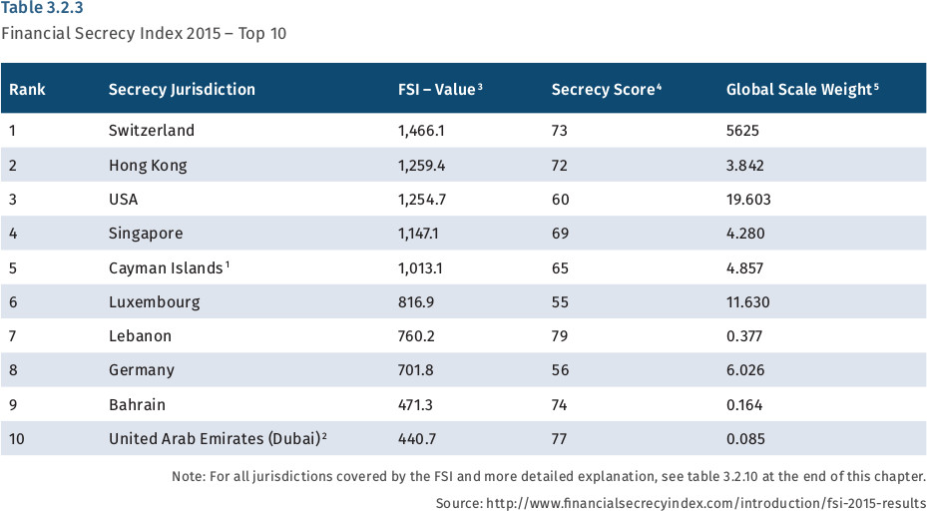The width and height of the screenshot is (927, 511).
Task: Select Bahrain's FSI value 471.3
Action: [x=415, y=404]
